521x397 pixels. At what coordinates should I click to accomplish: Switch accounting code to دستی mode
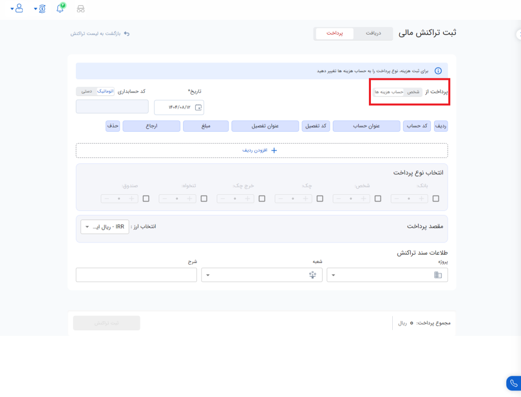[x=86, y=91]
